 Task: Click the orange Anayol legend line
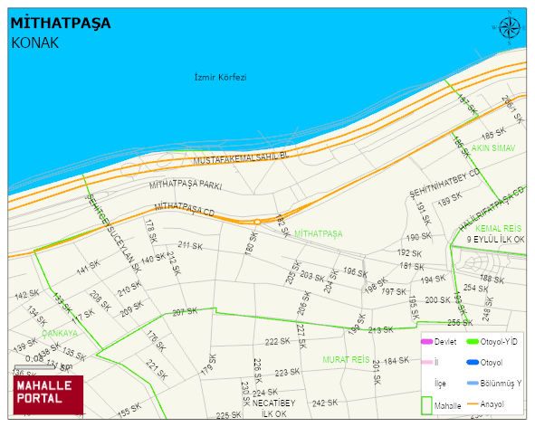473,404
